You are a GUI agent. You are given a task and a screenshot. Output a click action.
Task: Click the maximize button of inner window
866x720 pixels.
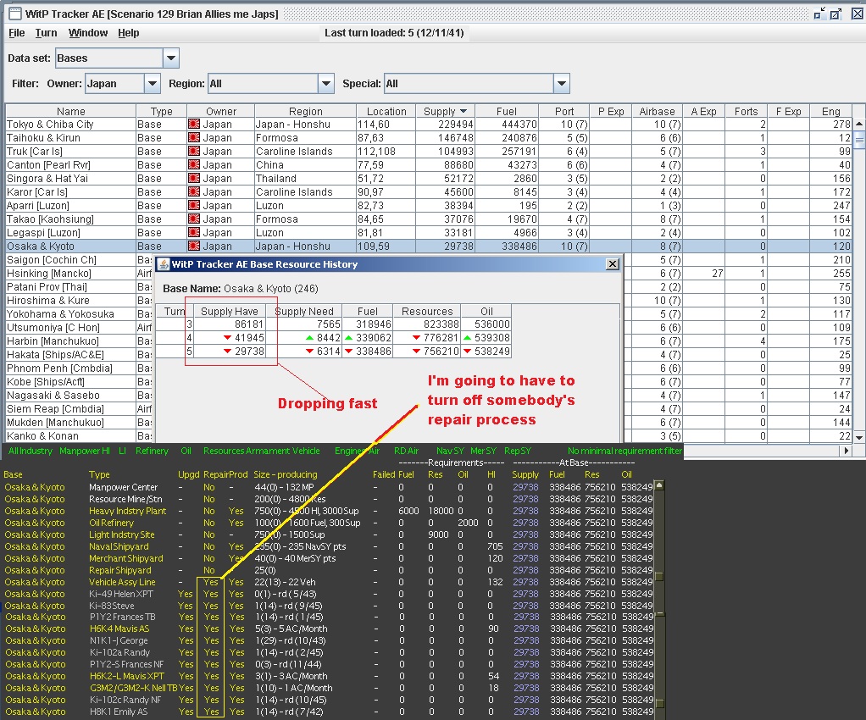point(836,14)
